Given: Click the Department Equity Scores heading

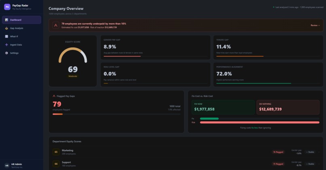Looking at the screenshot, I should tap(67, 141).
